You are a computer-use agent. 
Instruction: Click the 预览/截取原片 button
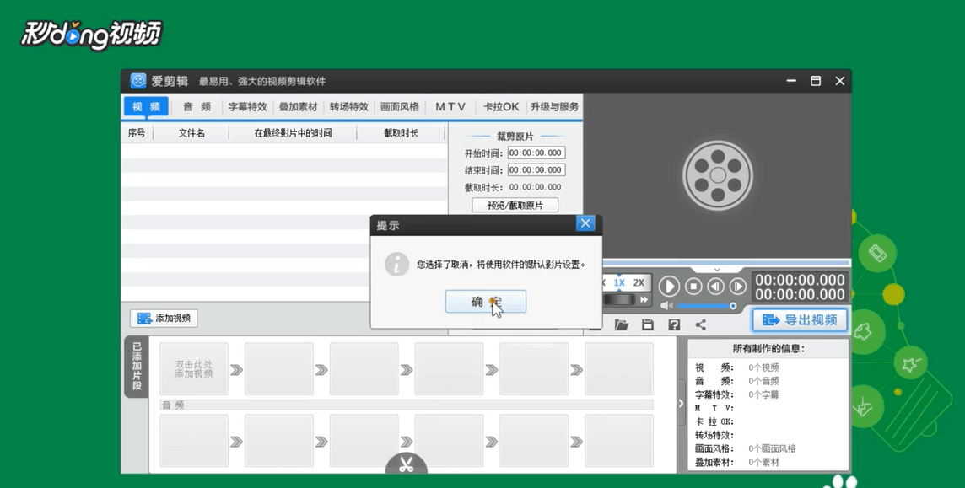click(515, 206)
